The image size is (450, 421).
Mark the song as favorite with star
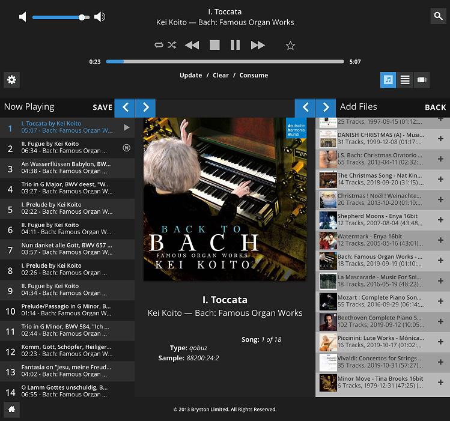pos(291,46)
